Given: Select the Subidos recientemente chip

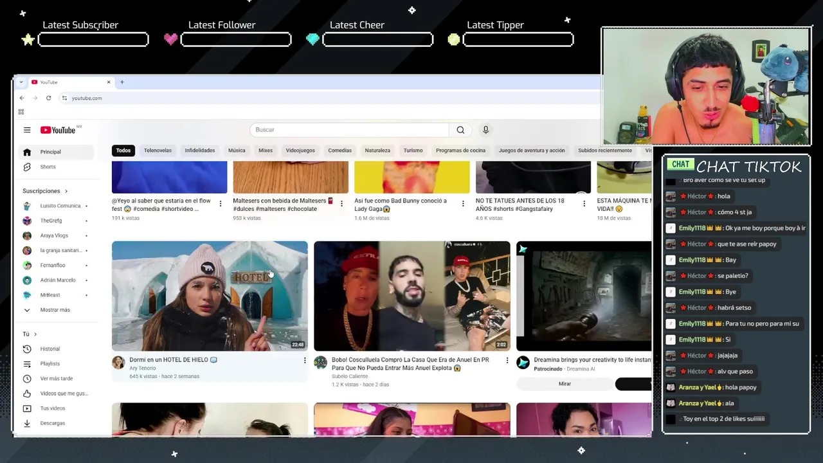Looking at the screenshot, I should (605, 150).
